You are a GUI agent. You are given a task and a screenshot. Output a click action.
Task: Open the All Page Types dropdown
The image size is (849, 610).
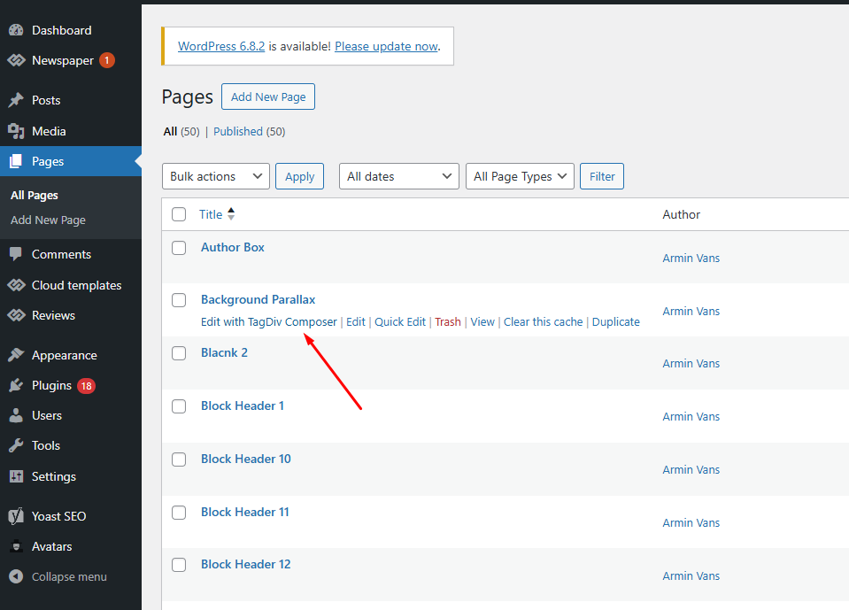point(520,176)
